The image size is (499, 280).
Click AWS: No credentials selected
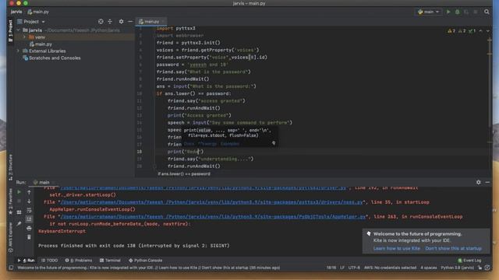tap(390, 268)
